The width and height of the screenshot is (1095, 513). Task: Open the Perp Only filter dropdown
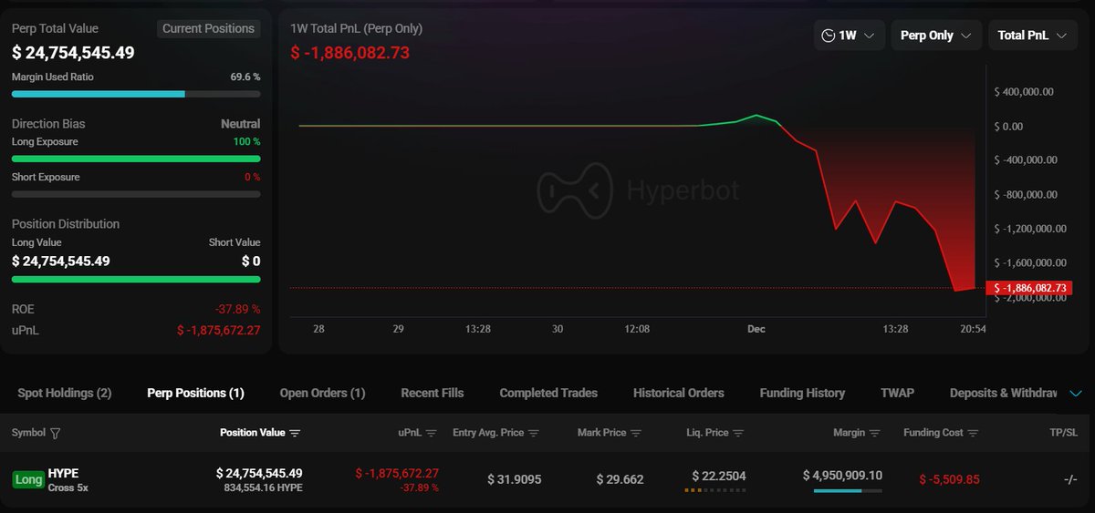coord(936,36)
